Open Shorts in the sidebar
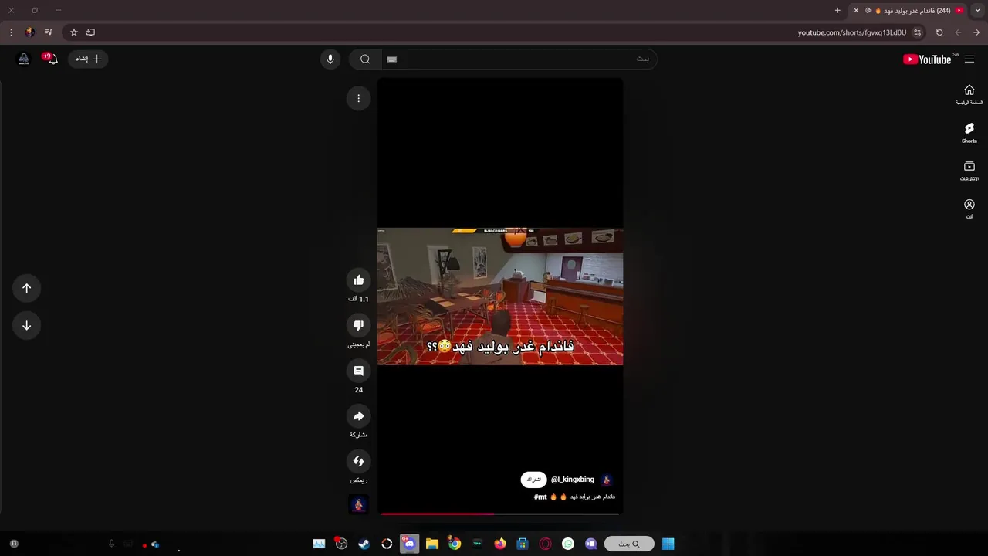Image resolution: width=988 pixels, height=556 pixels. (969, 133)
